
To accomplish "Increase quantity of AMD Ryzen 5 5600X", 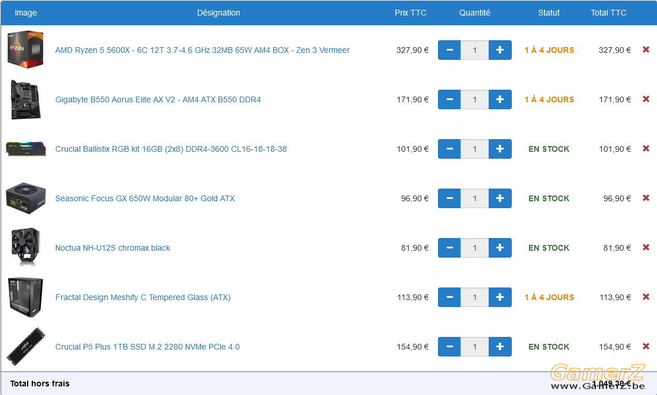I will point(500,50).
